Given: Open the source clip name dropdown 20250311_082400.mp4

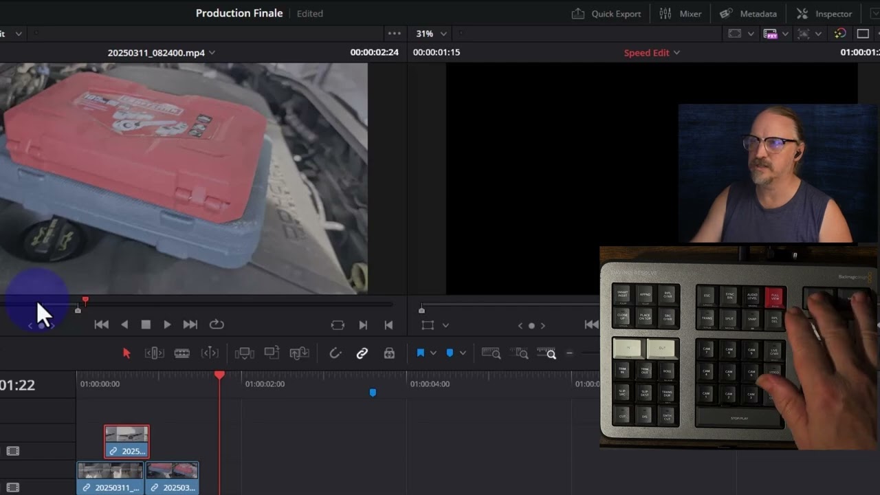Looking at the screenshot, I should (x=161, y=52).
